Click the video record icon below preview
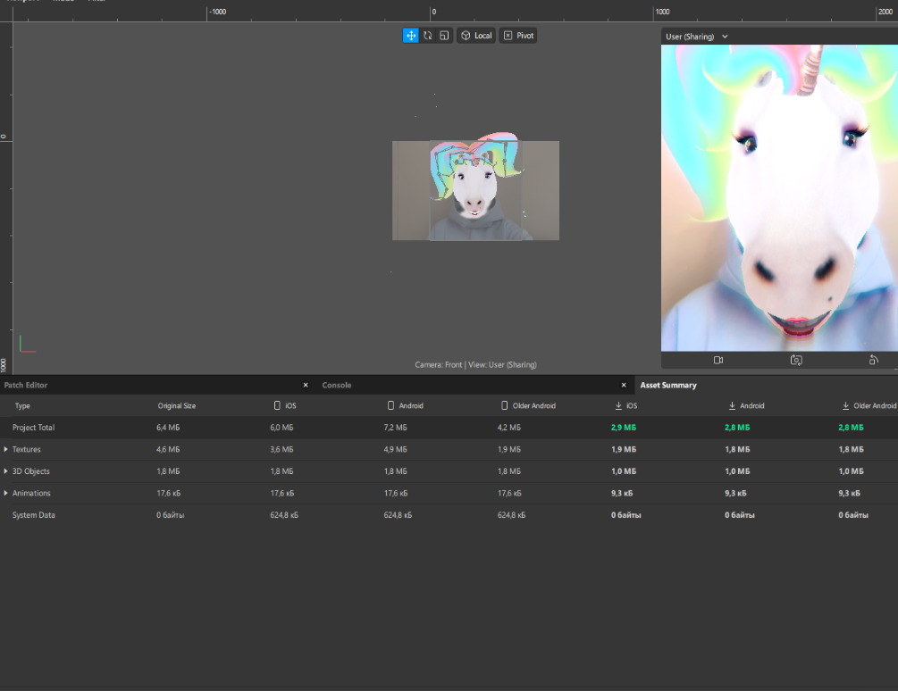This screenshot has height=691, width=898. click(718, 360)
